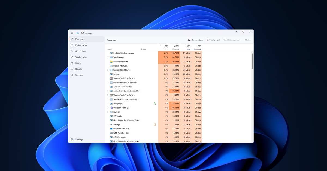
Task: Select the System process name
Action: coord(116,74)
